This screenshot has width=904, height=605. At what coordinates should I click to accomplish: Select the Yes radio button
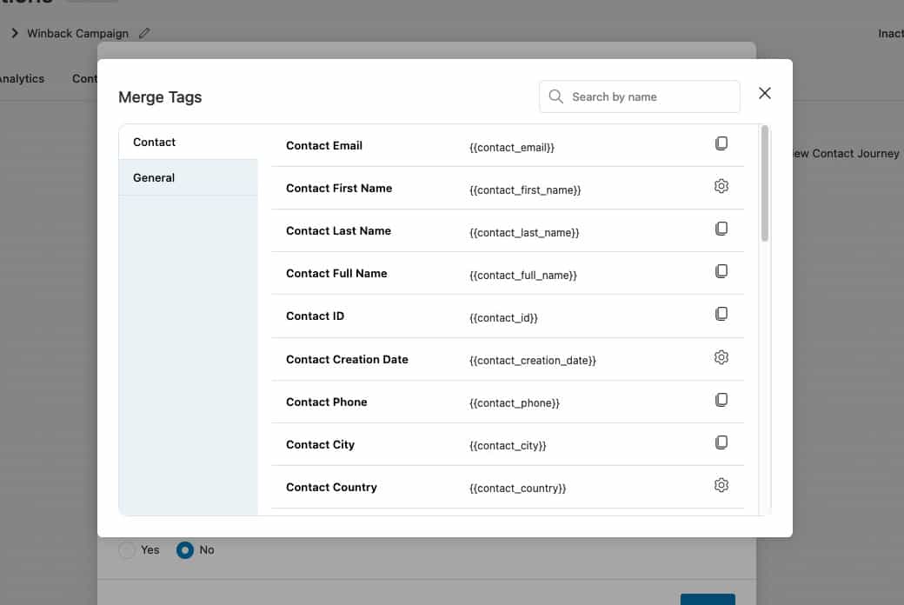[127, 550]
